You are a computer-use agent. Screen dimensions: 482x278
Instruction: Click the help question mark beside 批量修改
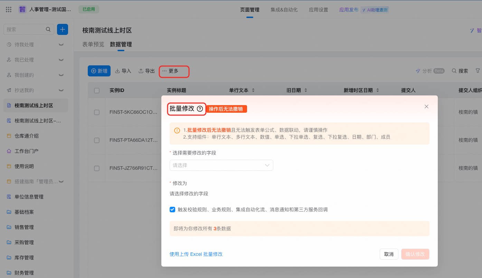[x=200, y=109]
